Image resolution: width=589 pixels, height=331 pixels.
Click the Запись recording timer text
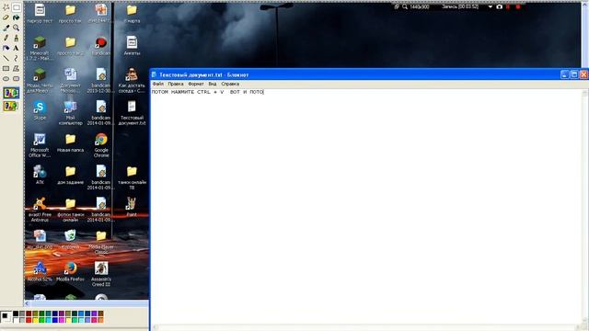click(x=460, y=6)
